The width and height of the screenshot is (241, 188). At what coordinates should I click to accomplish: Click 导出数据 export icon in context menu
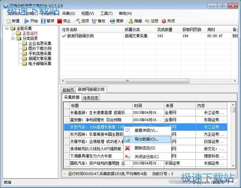pos(128,139)
